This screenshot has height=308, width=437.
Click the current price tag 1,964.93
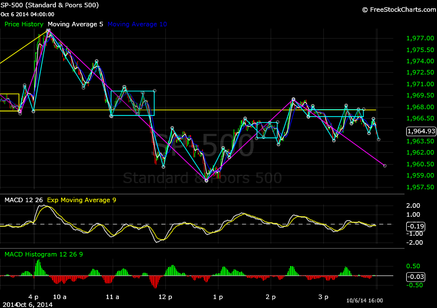[420, 132]
